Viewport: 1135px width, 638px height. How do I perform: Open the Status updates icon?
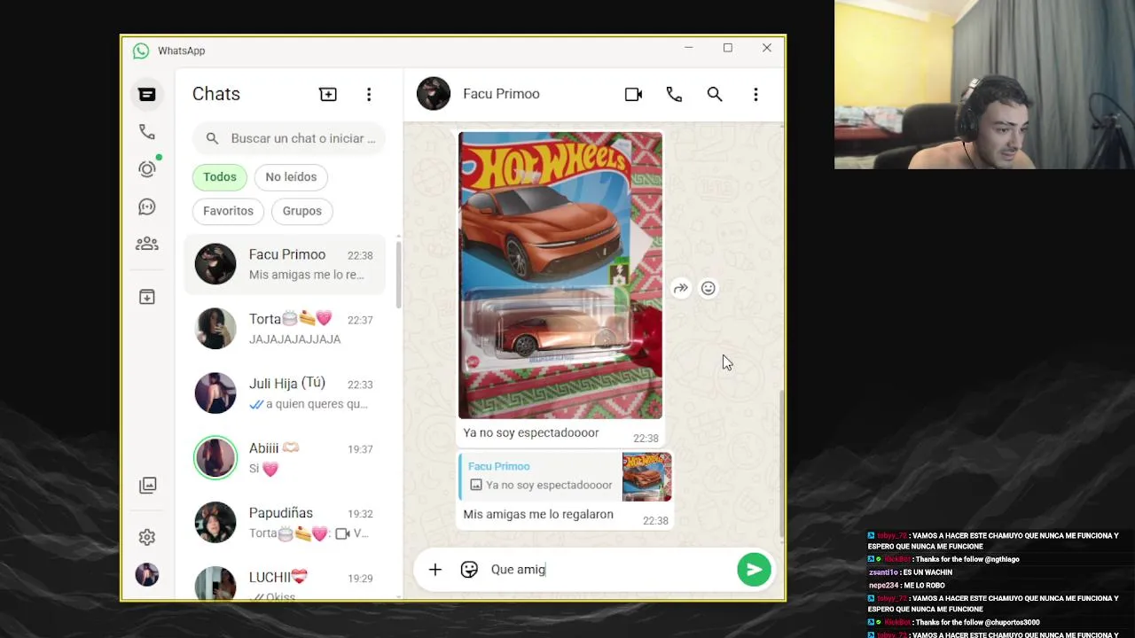coord(147,169)
